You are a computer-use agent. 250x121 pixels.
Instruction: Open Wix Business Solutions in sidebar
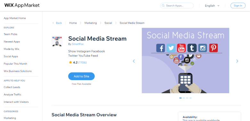pos(18,71)
